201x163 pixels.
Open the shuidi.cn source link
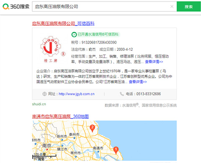click(39, 104)
